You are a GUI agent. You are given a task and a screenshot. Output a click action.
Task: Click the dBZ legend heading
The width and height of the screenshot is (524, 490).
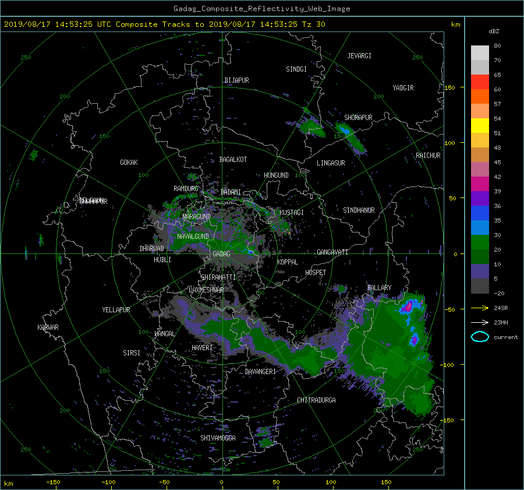494,31
